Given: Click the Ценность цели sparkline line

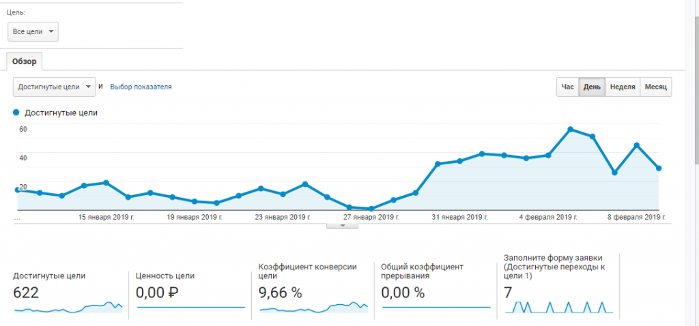Looking at the screenshot, I should coord(190,308).
